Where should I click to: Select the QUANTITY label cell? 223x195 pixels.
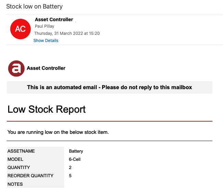point(36,167)
